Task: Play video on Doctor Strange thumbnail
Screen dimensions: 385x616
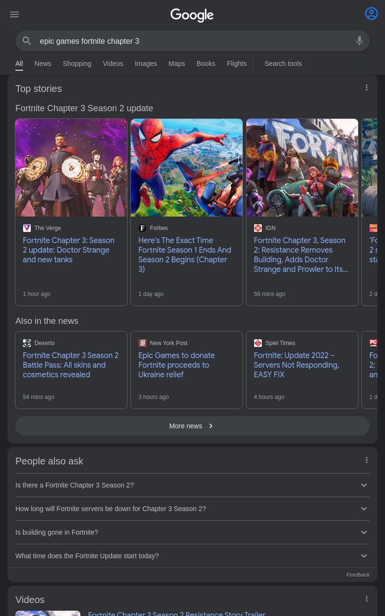Action: [x=71, y=167]
